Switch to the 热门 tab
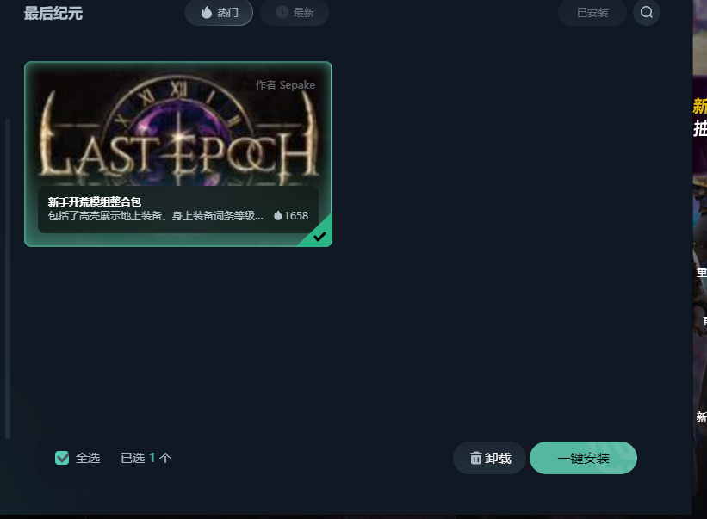Image resolution: width=707 pixels, height=519 pixels. [x=219, y=13]
